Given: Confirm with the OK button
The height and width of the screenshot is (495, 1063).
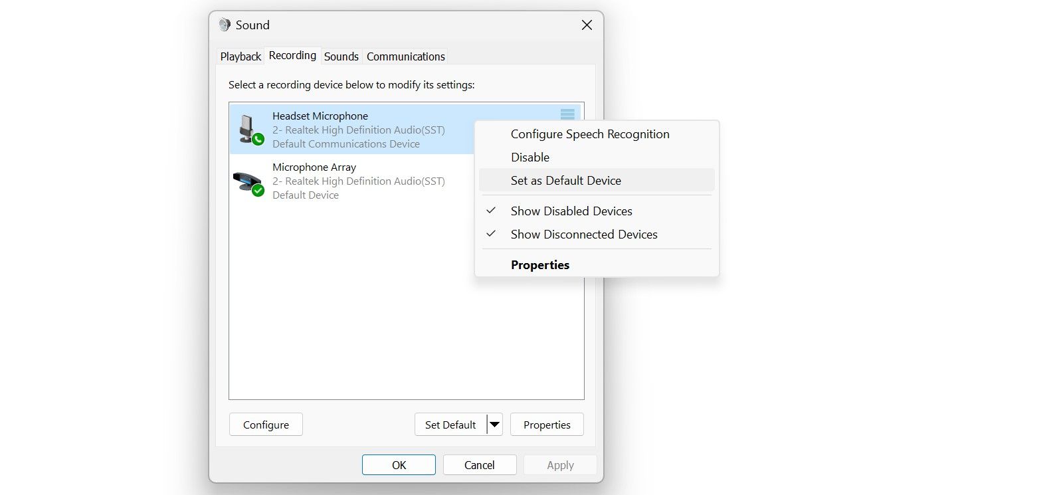Looking at the screenshot, I should (x=399, y=465).
